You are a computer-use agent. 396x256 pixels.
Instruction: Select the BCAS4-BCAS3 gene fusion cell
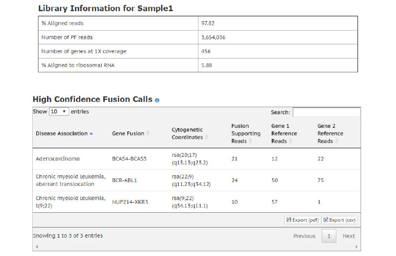point(129,159)
